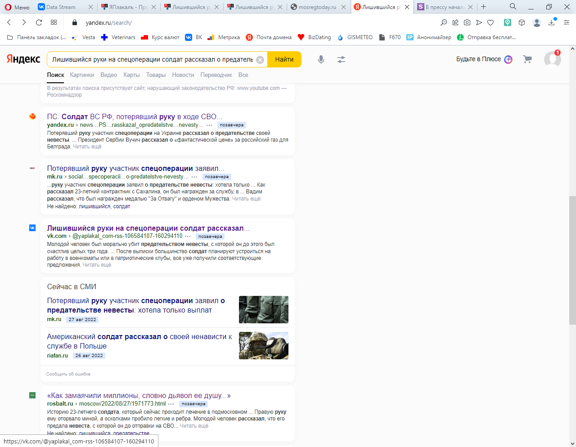Switch to the ЯПлакалъ tab
Viewport: 576px width, 447px height.
[x=129, y=7]
